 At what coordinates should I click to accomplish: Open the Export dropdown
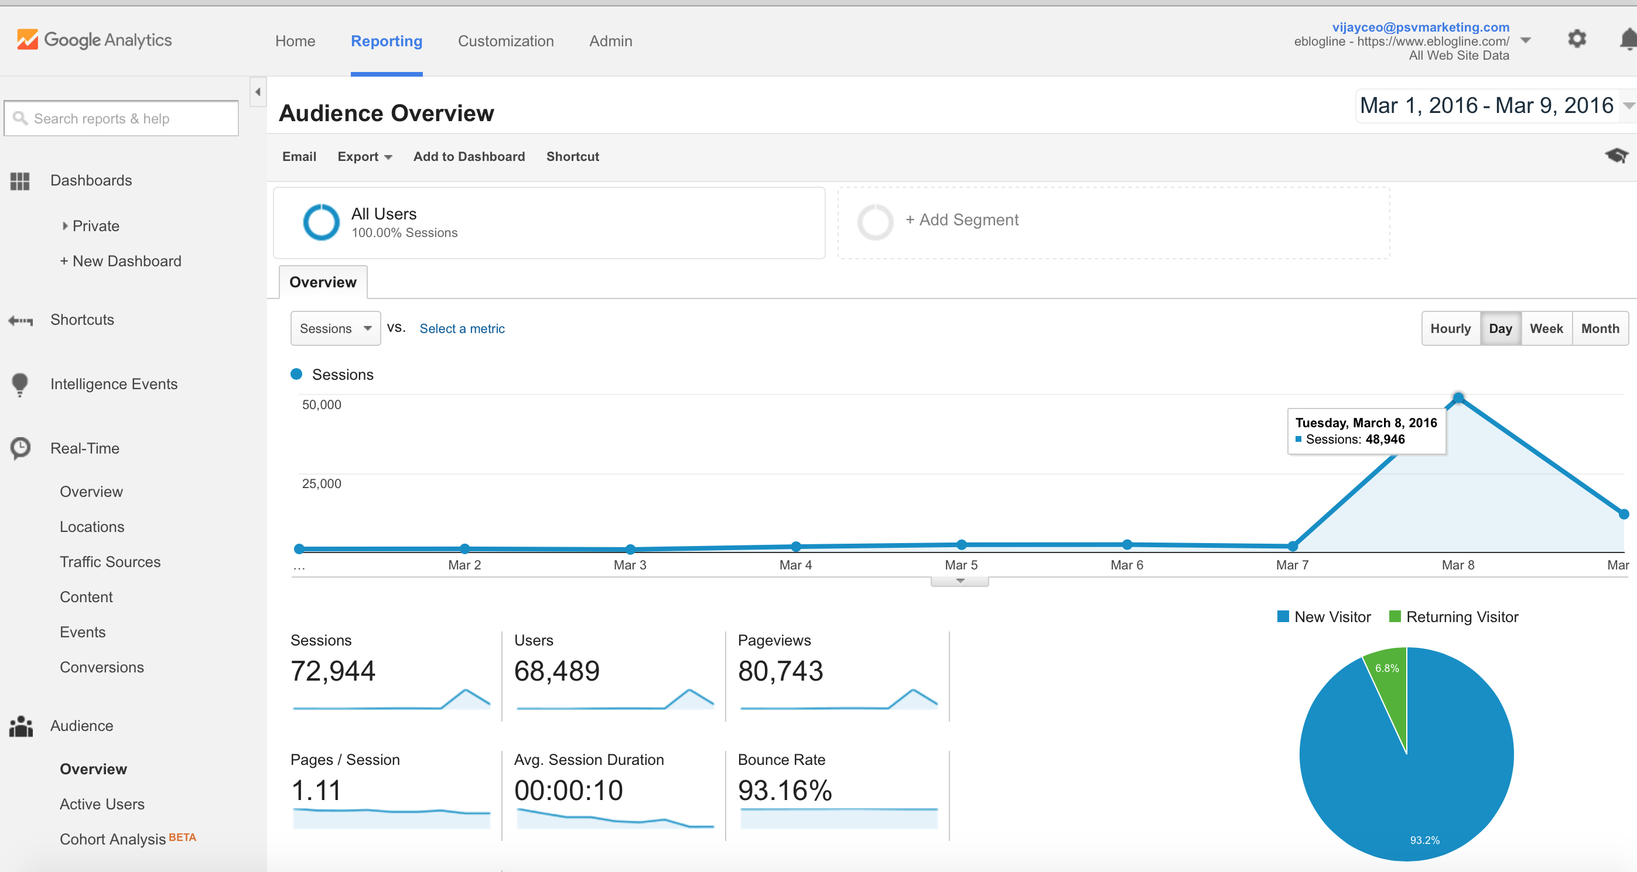364,156
